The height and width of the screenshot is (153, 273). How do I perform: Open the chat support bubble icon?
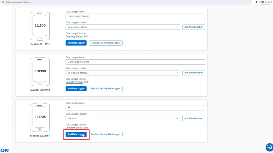coord(269,147)
